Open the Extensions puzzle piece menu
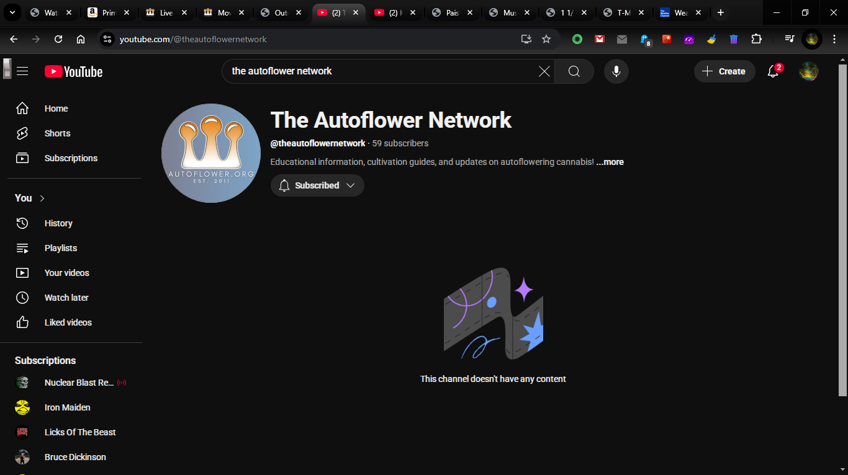The height and width of the screenshot is (475, 848). pos(756,39)
